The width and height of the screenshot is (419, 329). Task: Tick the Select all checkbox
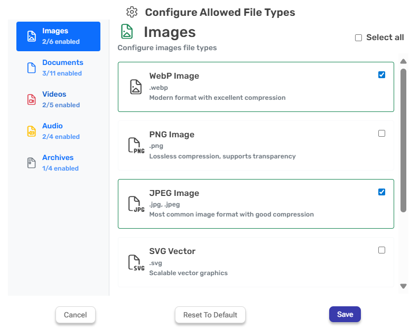pos(359,37)
